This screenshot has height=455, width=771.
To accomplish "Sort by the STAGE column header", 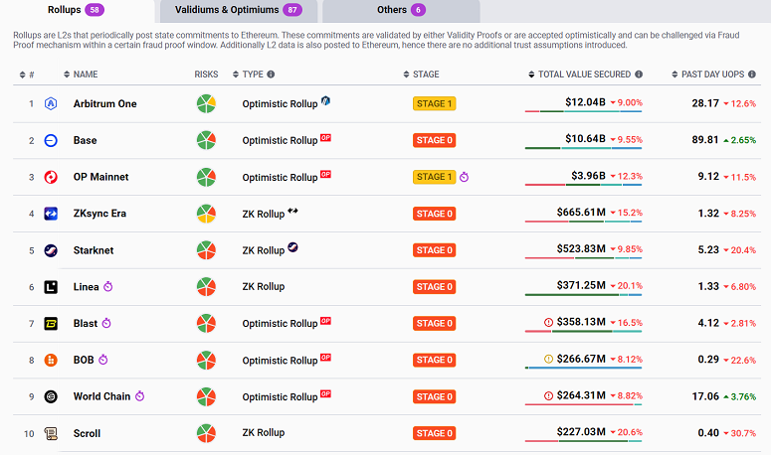I will coord(425,75).
